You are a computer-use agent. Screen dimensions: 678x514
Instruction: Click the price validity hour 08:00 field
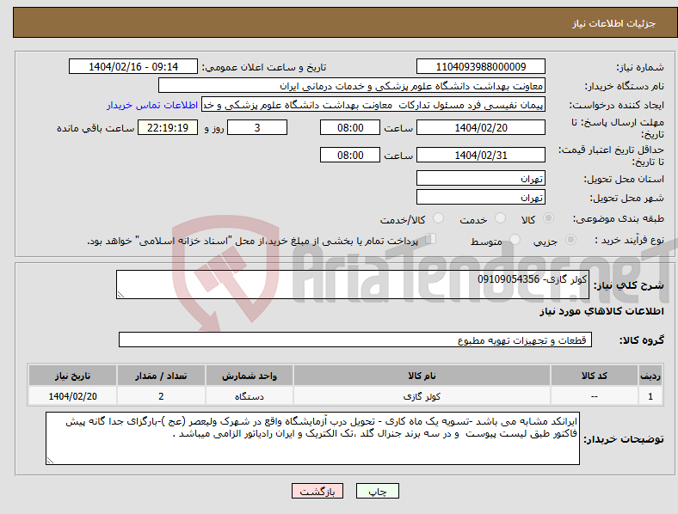[350, 155]
